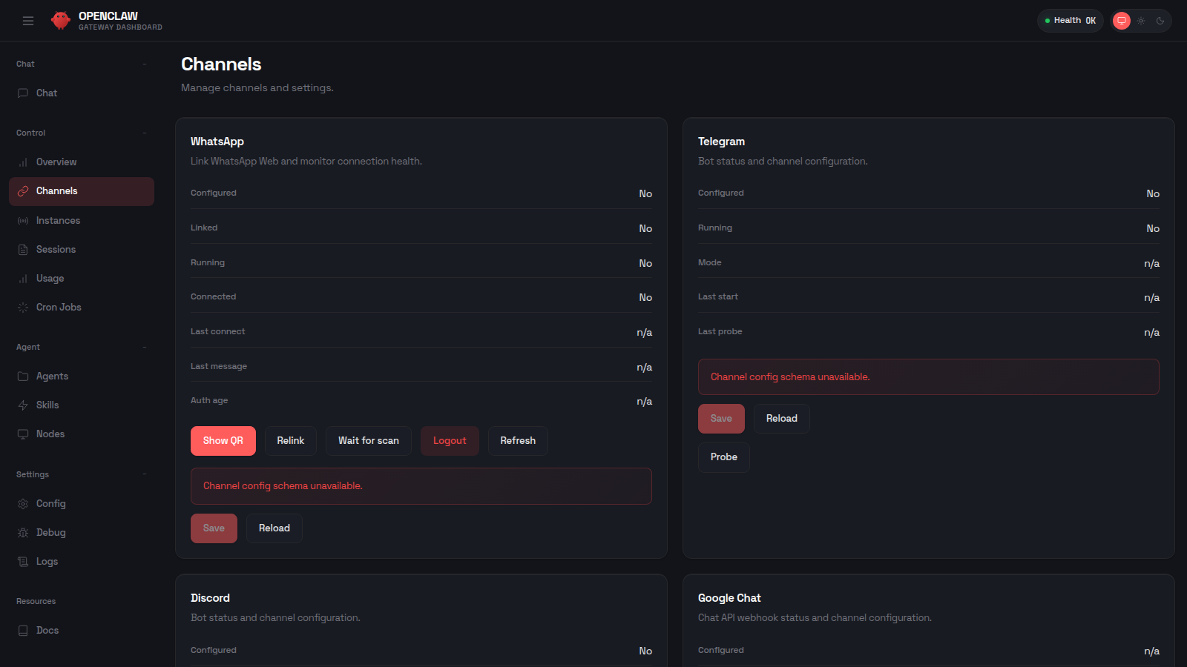The height and width of the screenshot is (667, 1187).
Task: Open Instances via the broadcast icon
Action: pos(23,220)
